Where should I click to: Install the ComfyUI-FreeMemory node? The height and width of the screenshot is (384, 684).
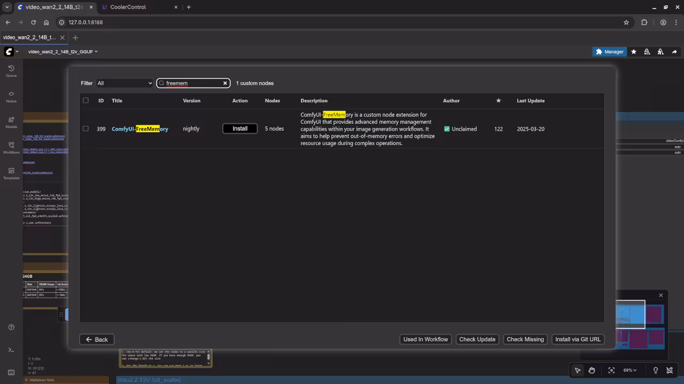[240, 129]
